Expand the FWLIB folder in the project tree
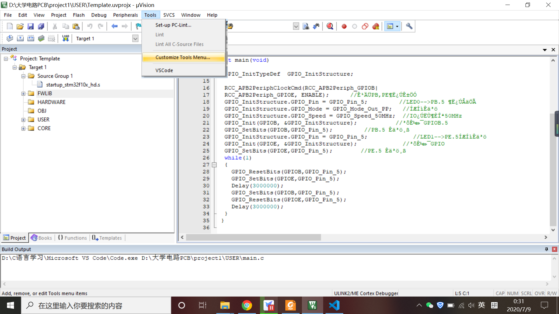The height and width of the screenshot is (314, 559). click(23, 94)
